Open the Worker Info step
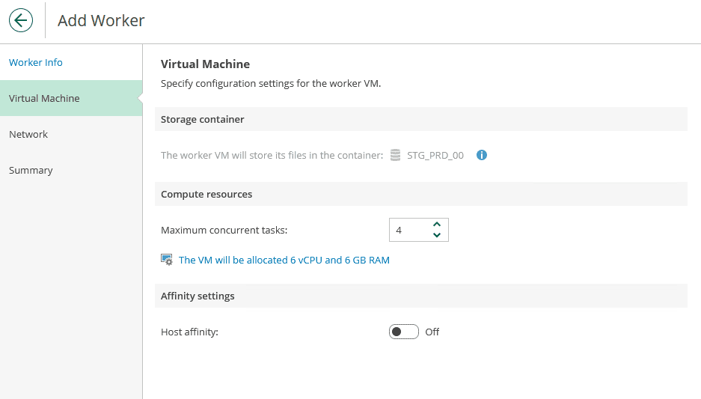This screenshot has width=701, height=399. click(x=36, y=62)
